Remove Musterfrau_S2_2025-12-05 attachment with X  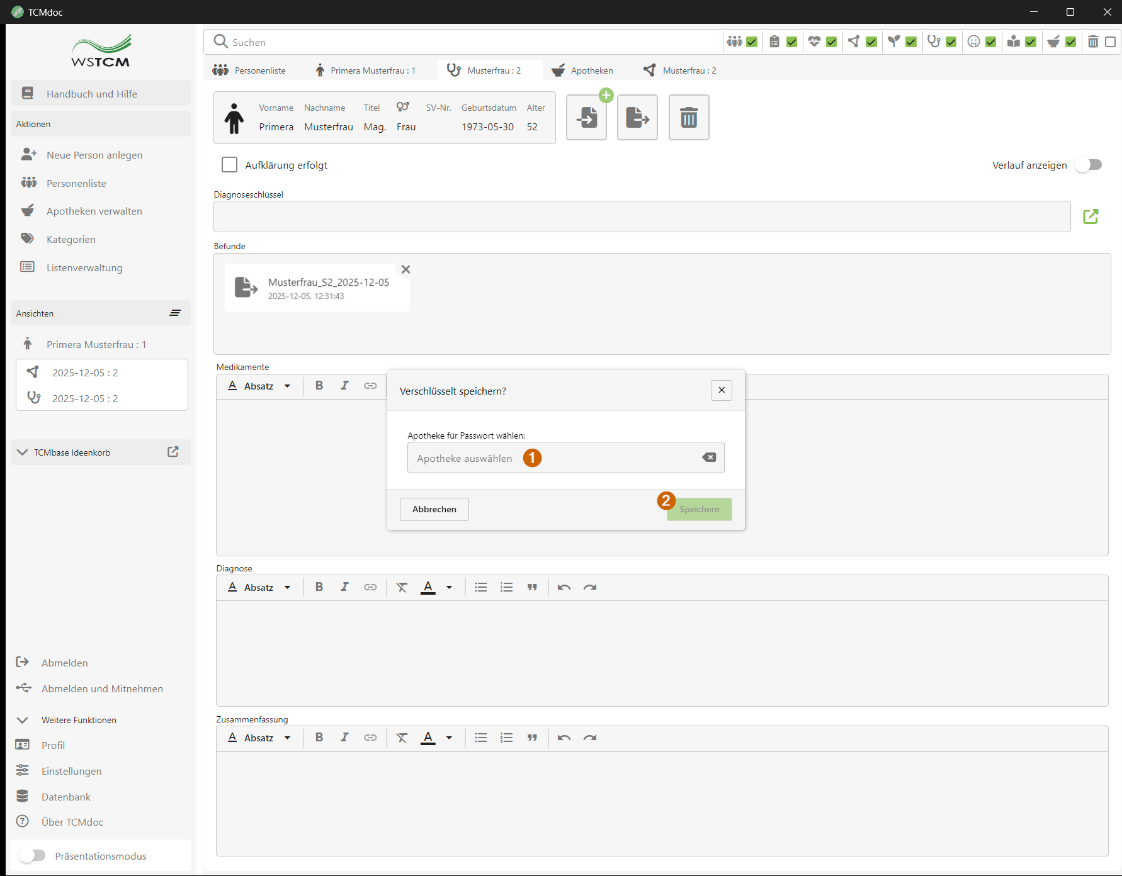click(x=405, y=269)
